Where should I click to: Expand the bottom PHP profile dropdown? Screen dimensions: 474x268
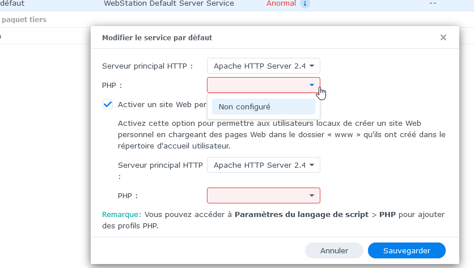pos(263,195)
